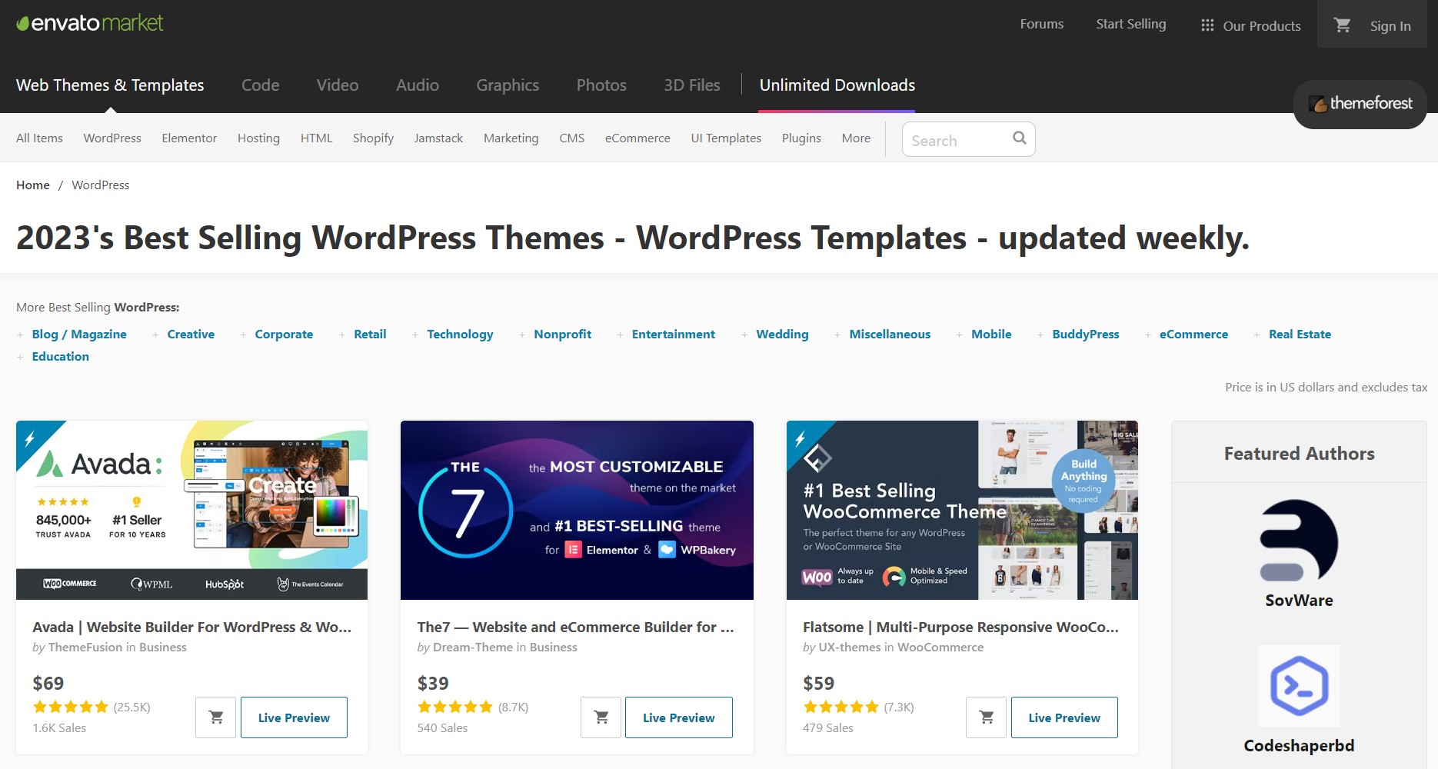The height and width of the screenshot is (769, 1438).
Task: Open Wedding best sellers link
Action: point(782,335)
